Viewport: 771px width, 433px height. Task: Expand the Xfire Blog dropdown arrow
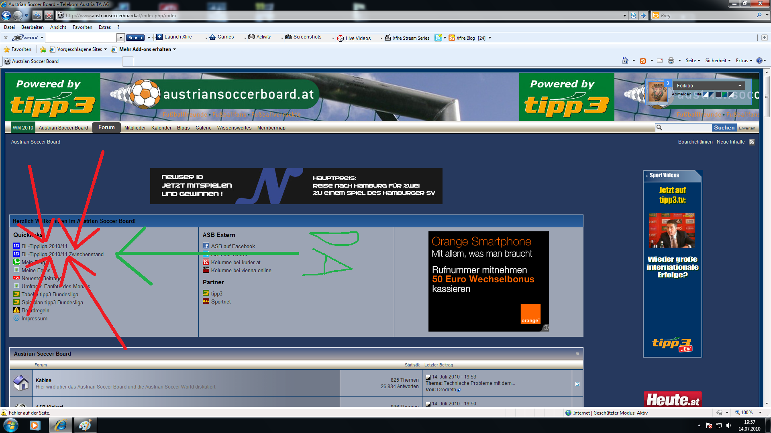coord(490,38)
